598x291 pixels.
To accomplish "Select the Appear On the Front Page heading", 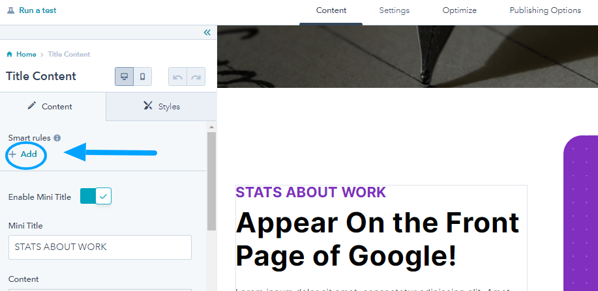I will (x=378, y=239).
